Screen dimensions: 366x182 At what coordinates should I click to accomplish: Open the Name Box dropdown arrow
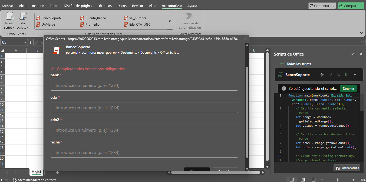coord(25,42)
